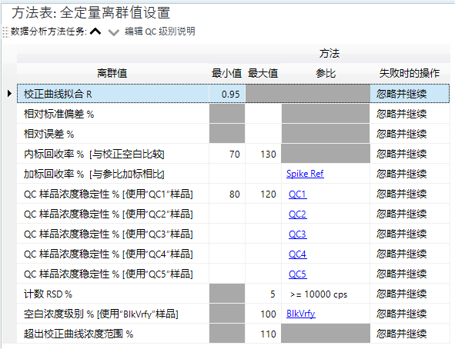Select QC 样品浓度稳定性 row using QC2

(x=109, y=214)
